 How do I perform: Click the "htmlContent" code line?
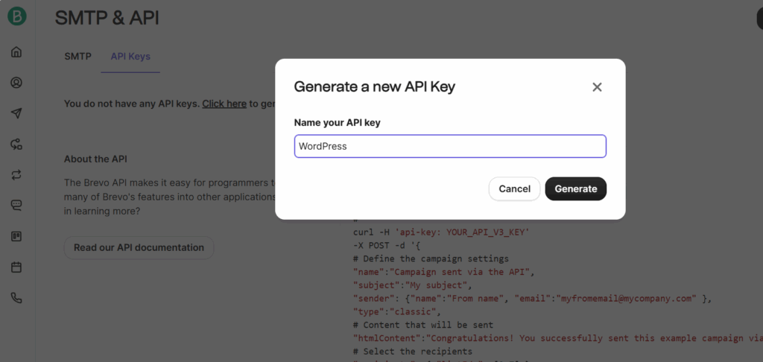557,338
